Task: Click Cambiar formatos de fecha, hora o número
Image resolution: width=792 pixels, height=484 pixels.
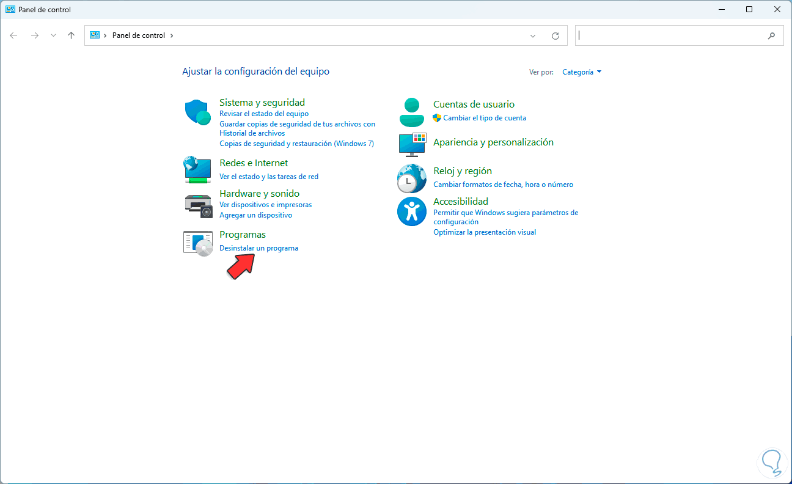Action: click(503, 185)
